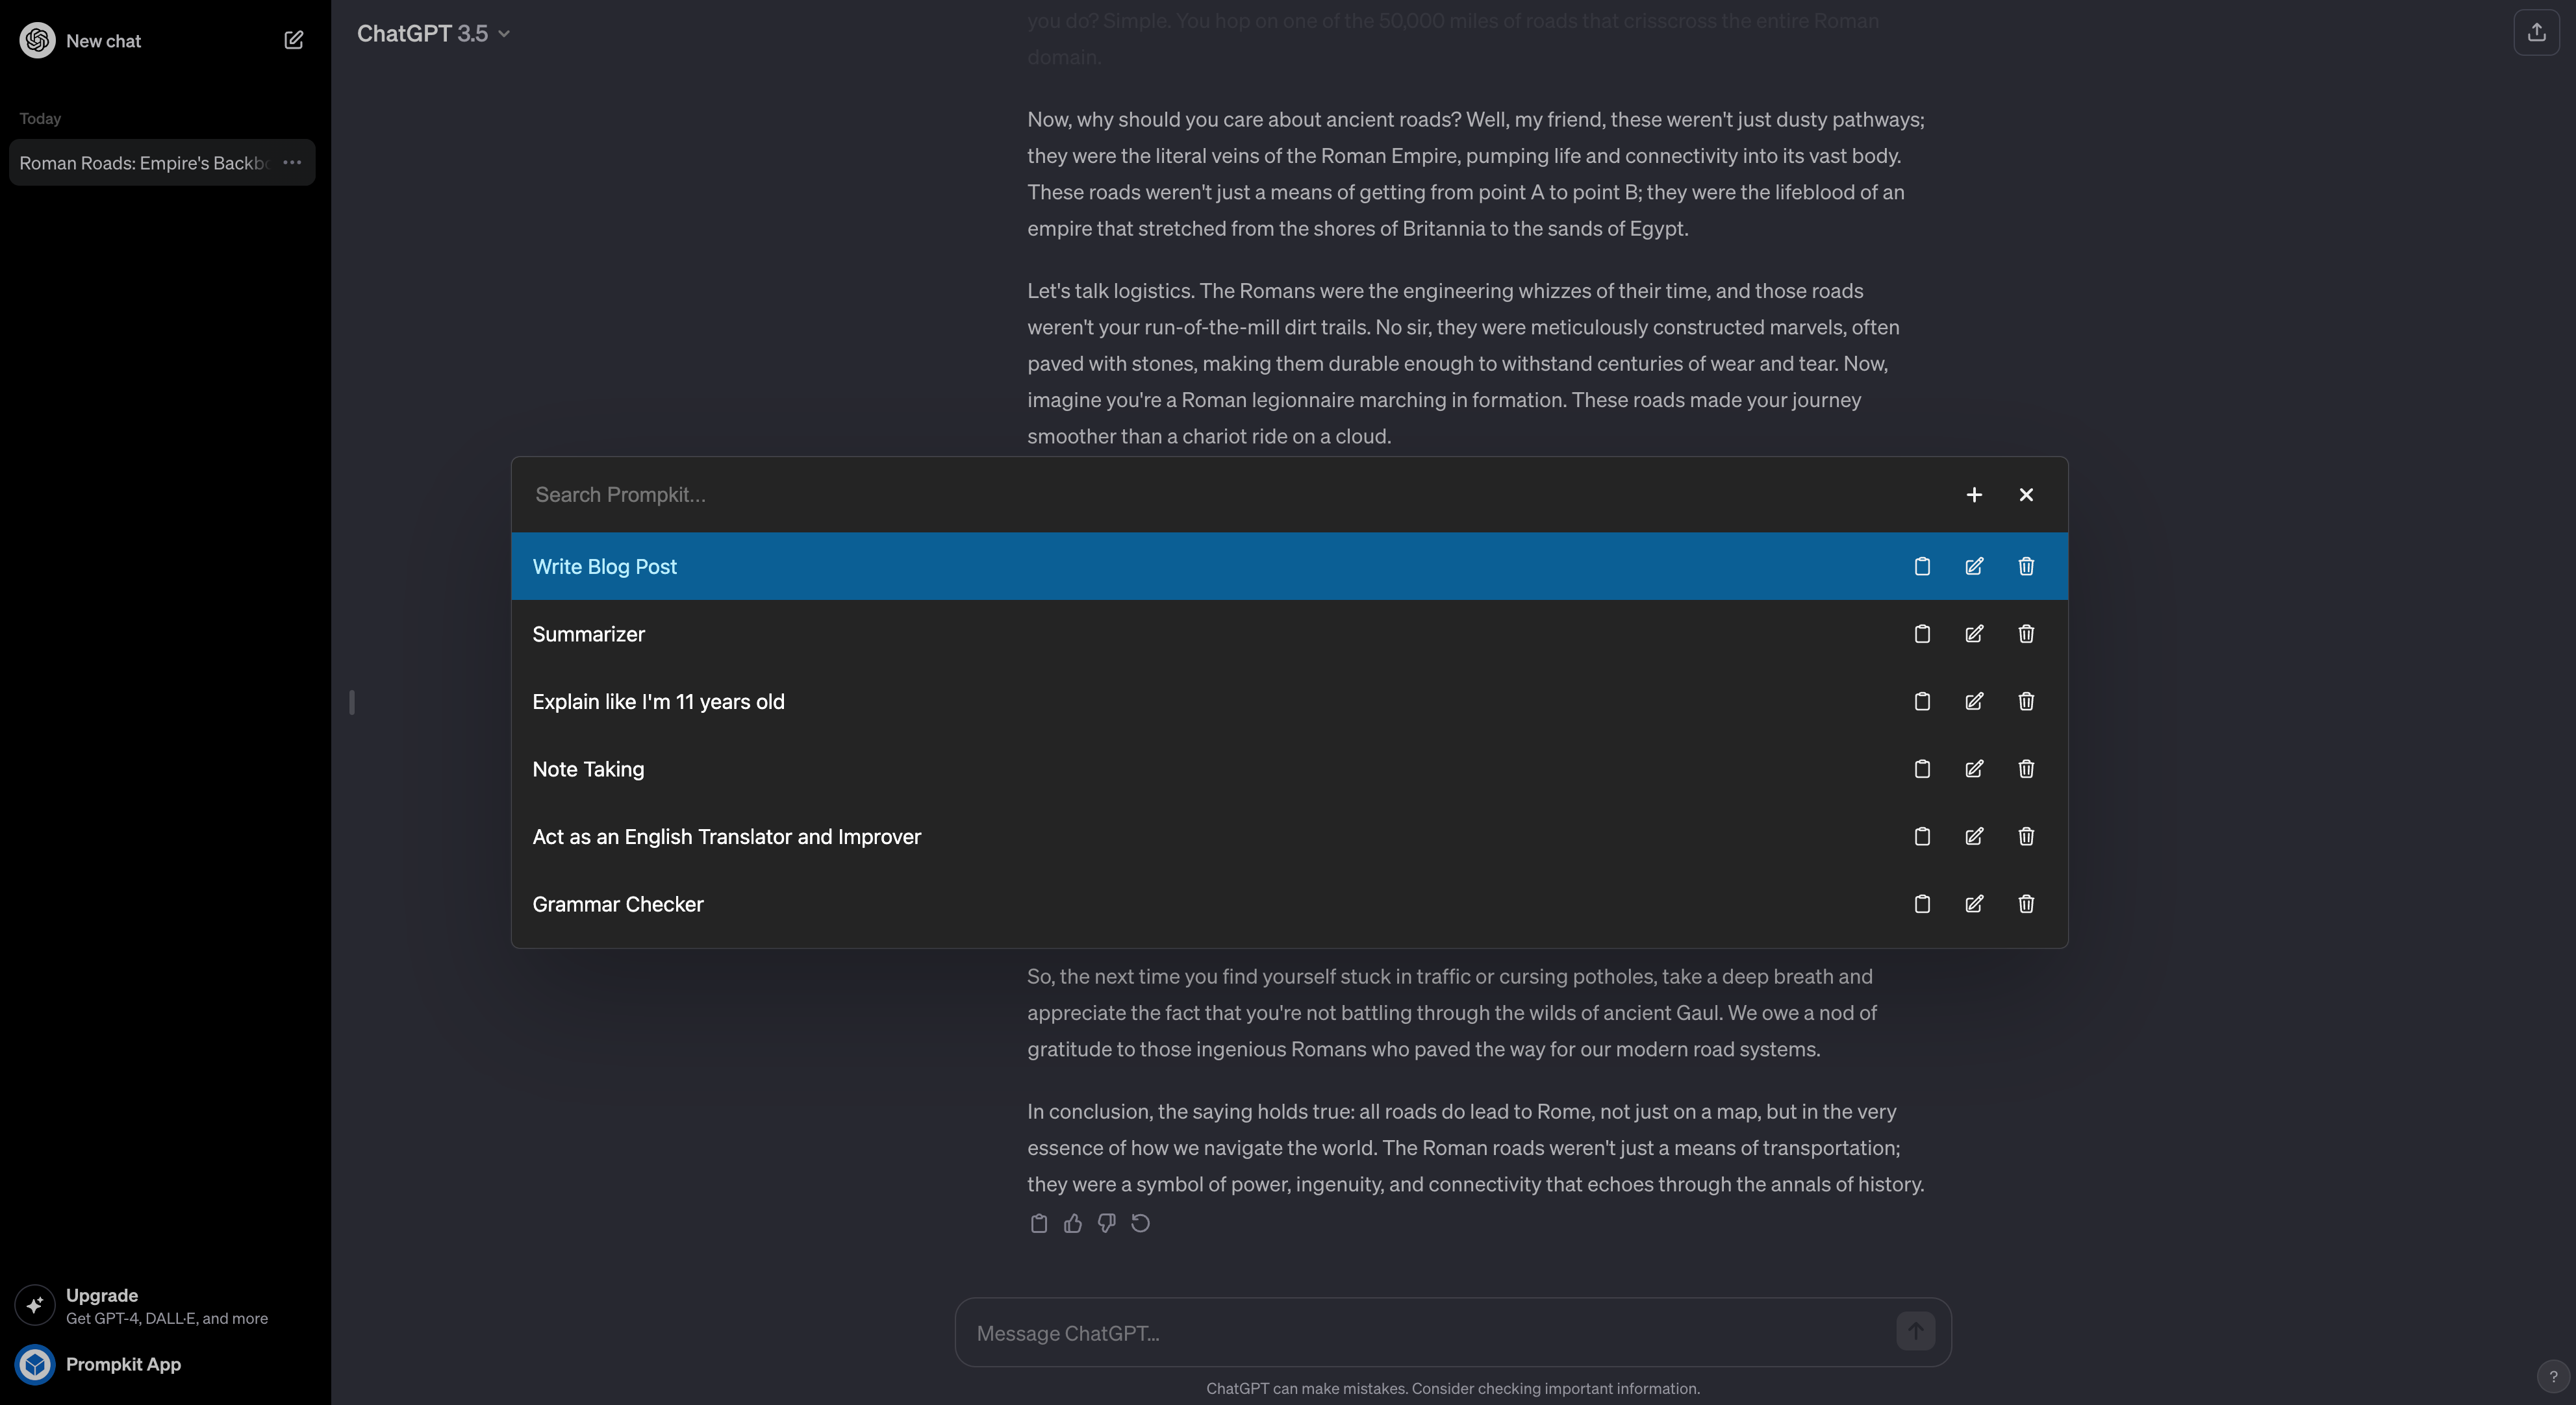Delete the English Translator and Improver prompt

(x=2025, y=836)
